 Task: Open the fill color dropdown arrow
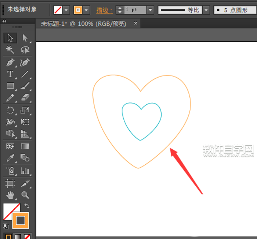[x=66, y=10]
